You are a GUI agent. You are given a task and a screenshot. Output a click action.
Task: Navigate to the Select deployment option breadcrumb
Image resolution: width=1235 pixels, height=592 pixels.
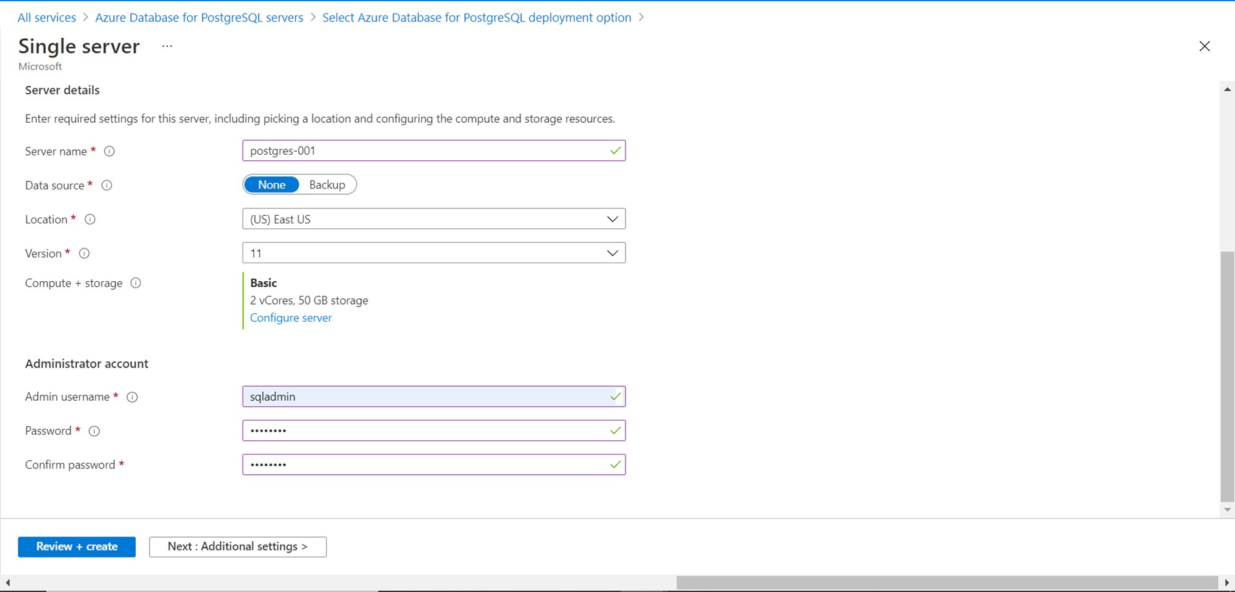(x=477, y=17)
